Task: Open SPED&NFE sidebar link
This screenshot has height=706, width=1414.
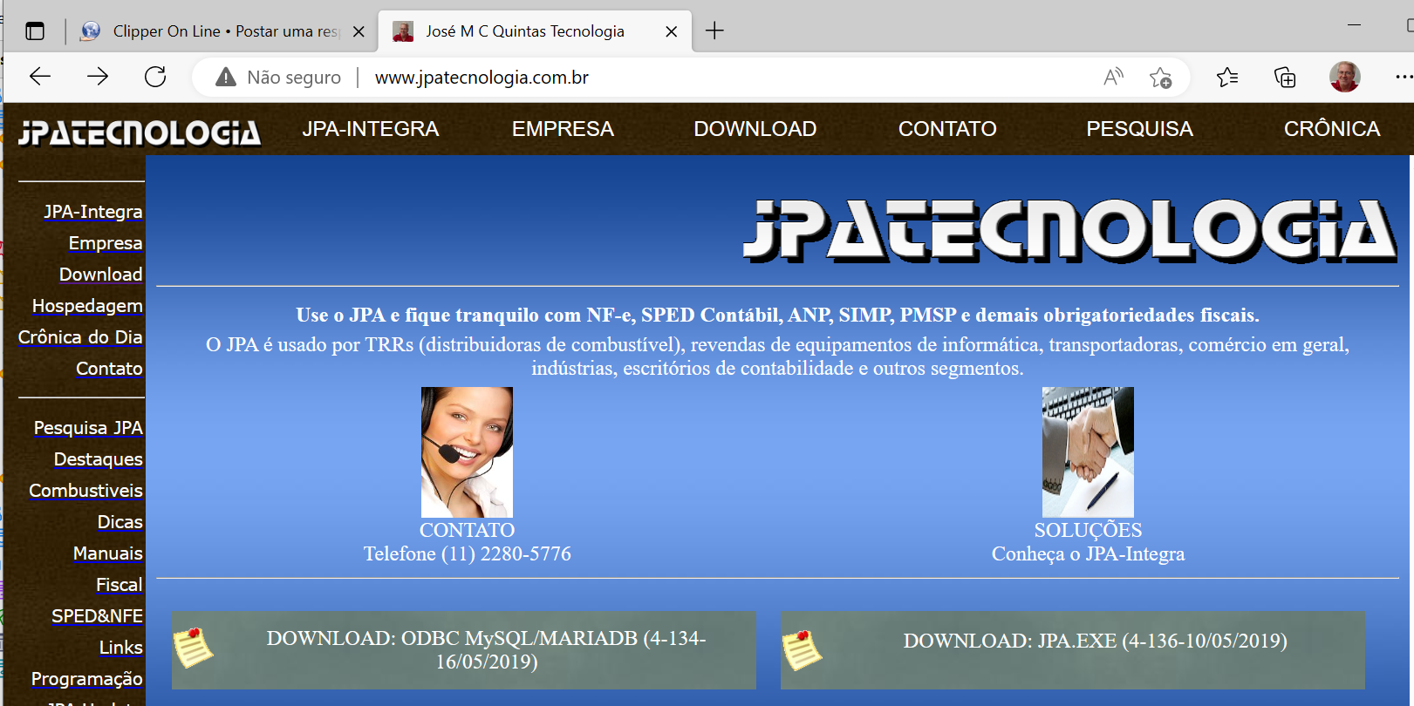Action: pos(97,616)
